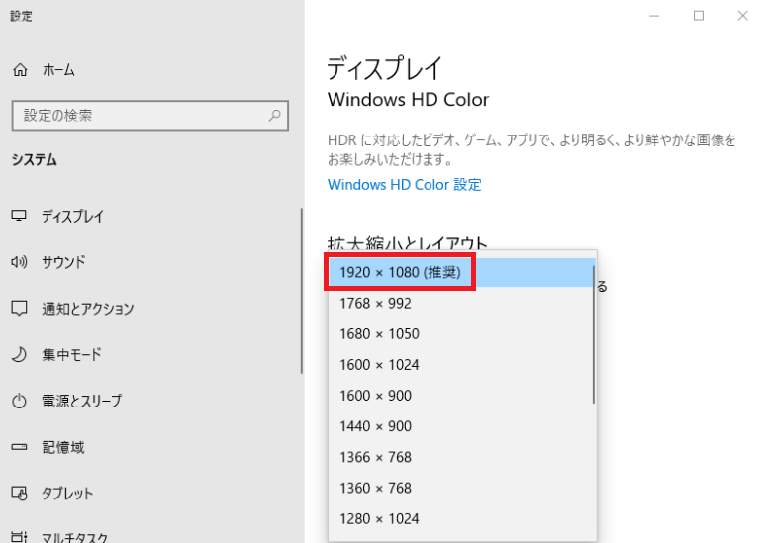The height and width of the screenshot is (543, 765).
Task: Click the resolution list scrollbar
Action: 594,334
